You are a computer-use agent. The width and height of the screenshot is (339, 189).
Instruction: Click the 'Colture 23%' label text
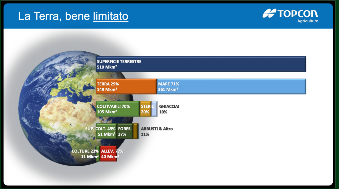(85, 151)
